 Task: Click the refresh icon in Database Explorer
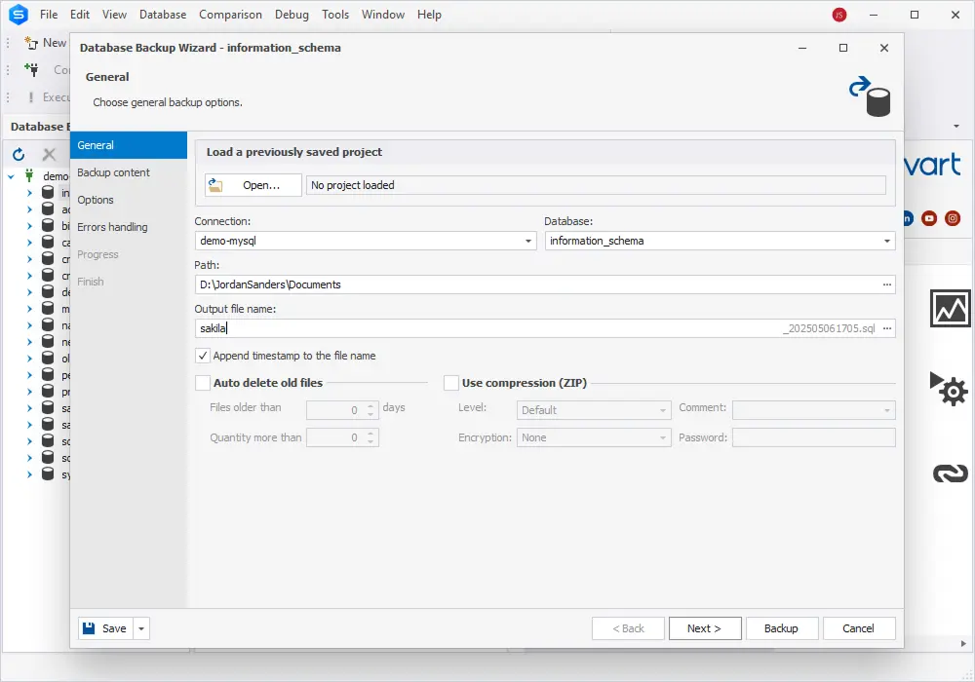pos(19,155)
